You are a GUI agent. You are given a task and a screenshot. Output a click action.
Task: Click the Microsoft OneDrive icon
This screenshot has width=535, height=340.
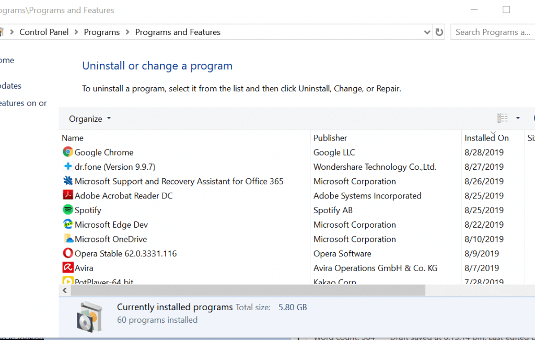coord(68,238)
